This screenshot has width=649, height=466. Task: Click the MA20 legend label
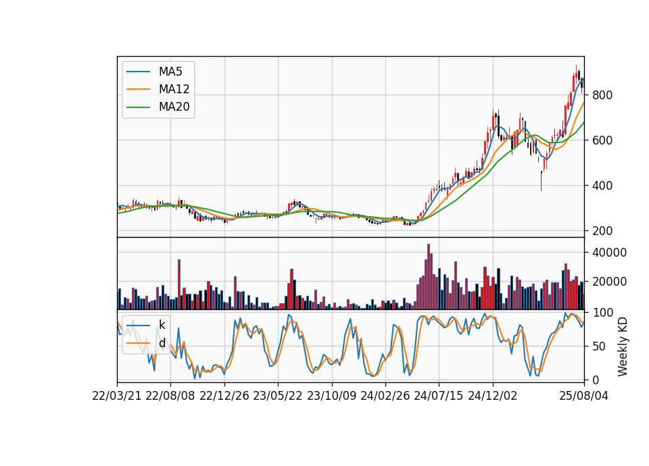point(174,107)
